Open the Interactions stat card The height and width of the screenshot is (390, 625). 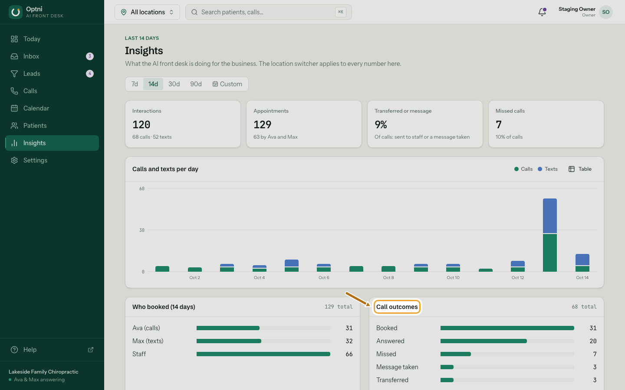tap(183, 124)
